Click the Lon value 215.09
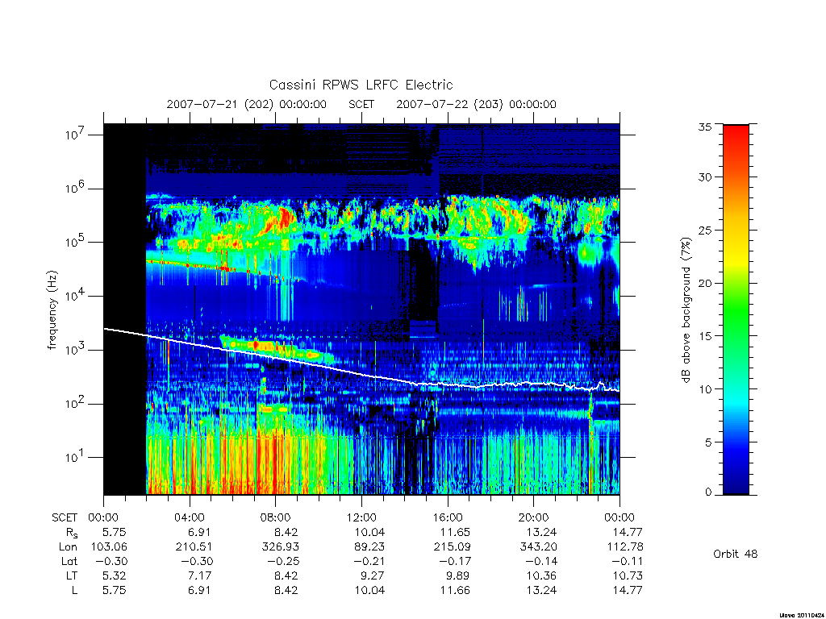 pyautogui.click(x=452, y=547)
